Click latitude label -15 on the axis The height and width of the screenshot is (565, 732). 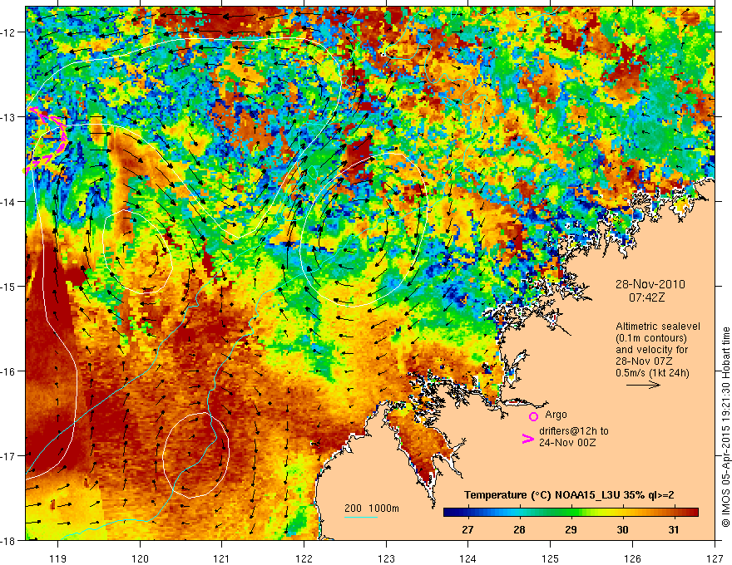[8, 287]
